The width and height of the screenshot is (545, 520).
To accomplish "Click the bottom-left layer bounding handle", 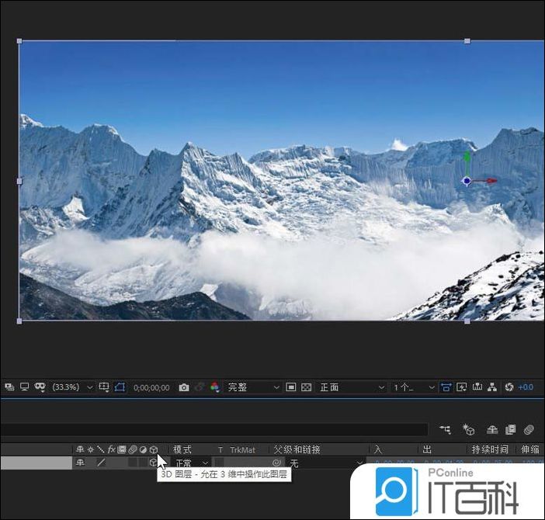I will click(x=19, y=321).
